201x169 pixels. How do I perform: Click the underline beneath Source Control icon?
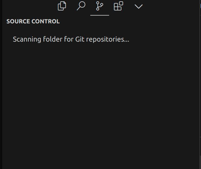click(100, 15)
